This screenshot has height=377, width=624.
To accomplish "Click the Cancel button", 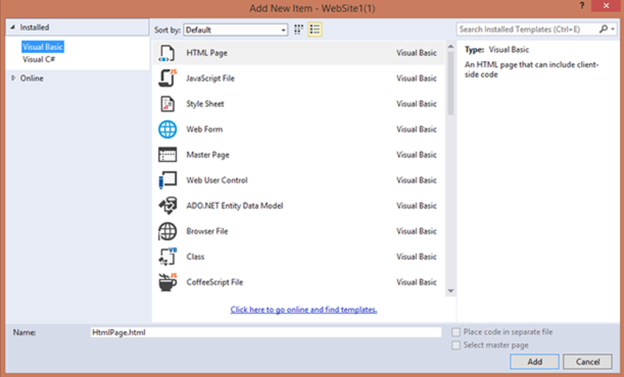I will pyautogui.click(x=587, y=361).
